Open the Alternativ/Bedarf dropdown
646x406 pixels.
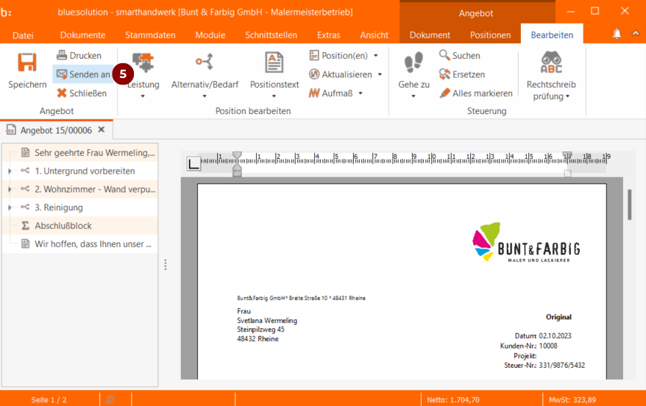tap(205, 96)
